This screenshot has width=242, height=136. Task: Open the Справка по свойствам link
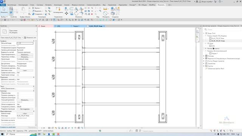click(8, 127)
